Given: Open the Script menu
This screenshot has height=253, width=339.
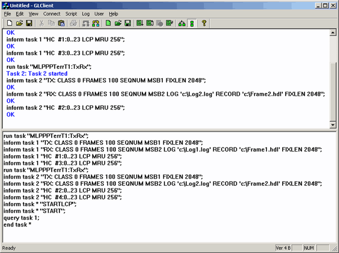Looking at the screenshot, I should tap(71, 14).
